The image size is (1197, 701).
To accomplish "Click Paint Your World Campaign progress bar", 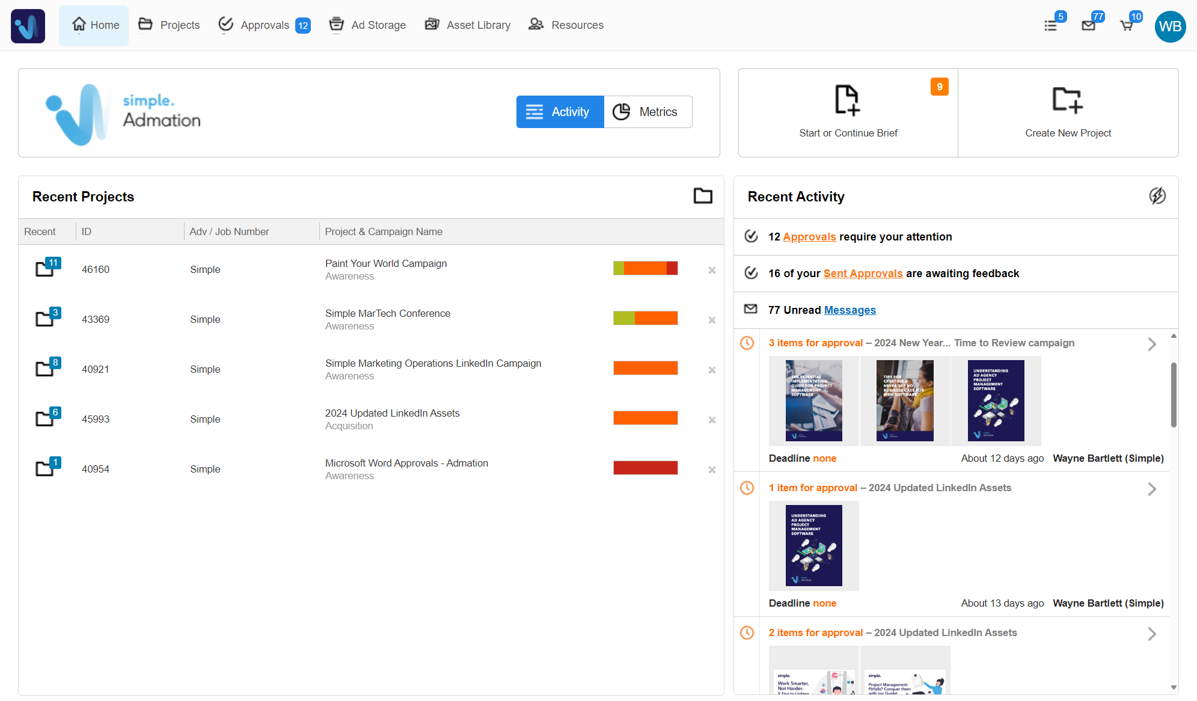I will 645,268.
